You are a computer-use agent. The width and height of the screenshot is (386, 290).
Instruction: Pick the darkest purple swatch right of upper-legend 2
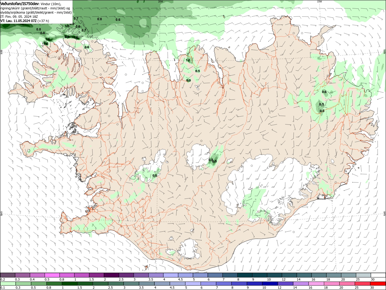click(x=111, y=275)
